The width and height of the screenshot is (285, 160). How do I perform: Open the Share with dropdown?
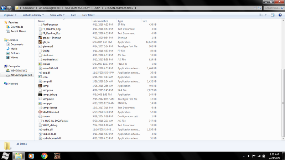(x=57, y=15)
